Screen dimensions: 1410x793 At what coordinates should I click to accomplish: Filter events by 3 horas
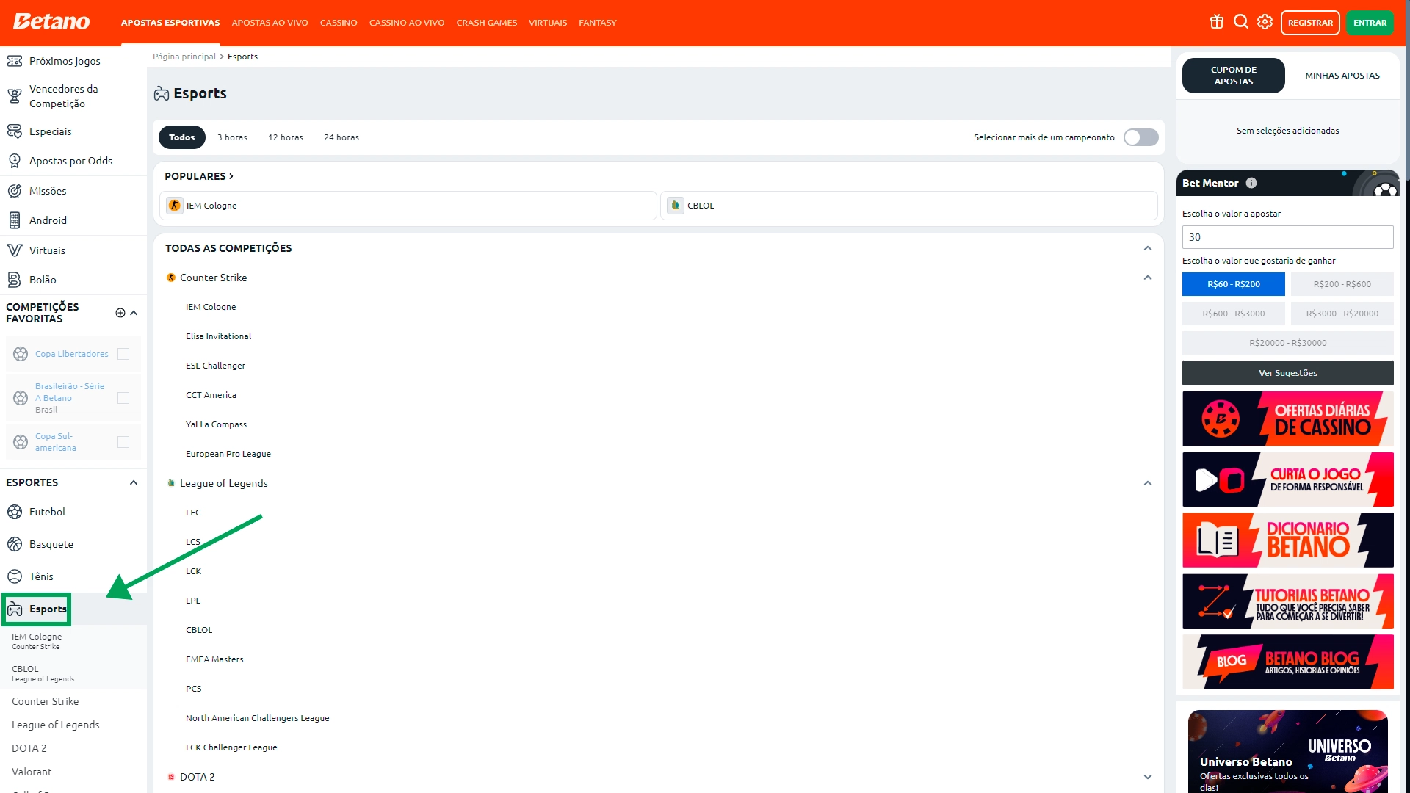pos(232,137)
